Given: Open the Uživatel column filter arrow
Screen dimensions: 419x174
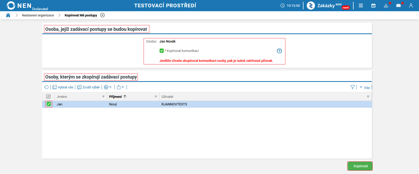Looking at the screenshot, I should pyautogui.click(x=368, y=97).
